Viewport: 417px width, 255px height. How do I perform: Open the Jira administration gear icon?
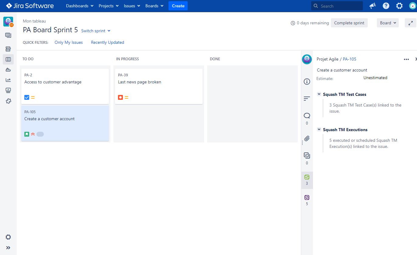(x=399, y=6)
